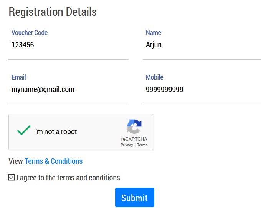Open the blue Terms & Conditions link

53,161
